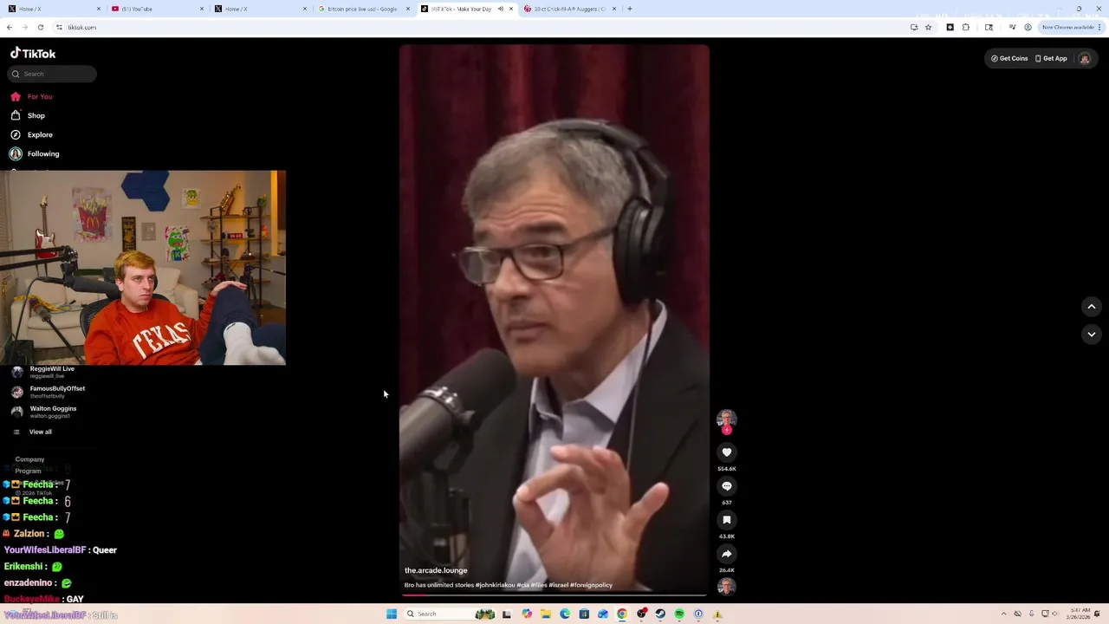Expand following accounts with View all

(x=33, y=432)
